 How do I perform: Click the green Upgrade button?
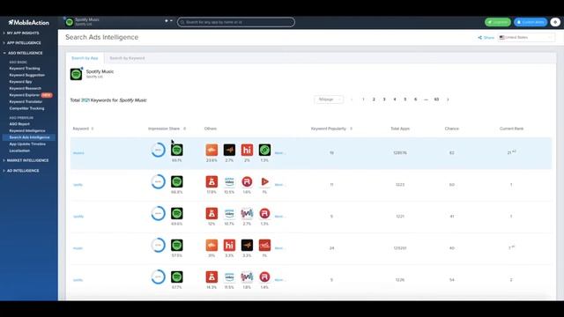coord(497,22)
